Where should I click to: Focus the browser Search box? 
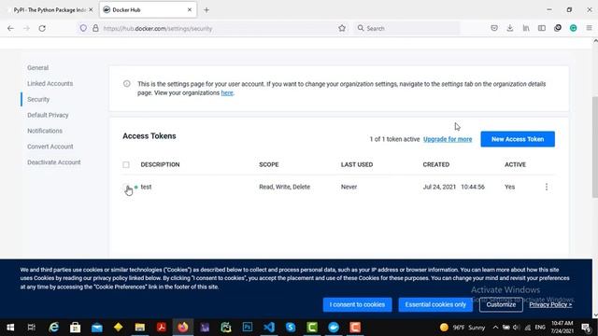point(406,28)
